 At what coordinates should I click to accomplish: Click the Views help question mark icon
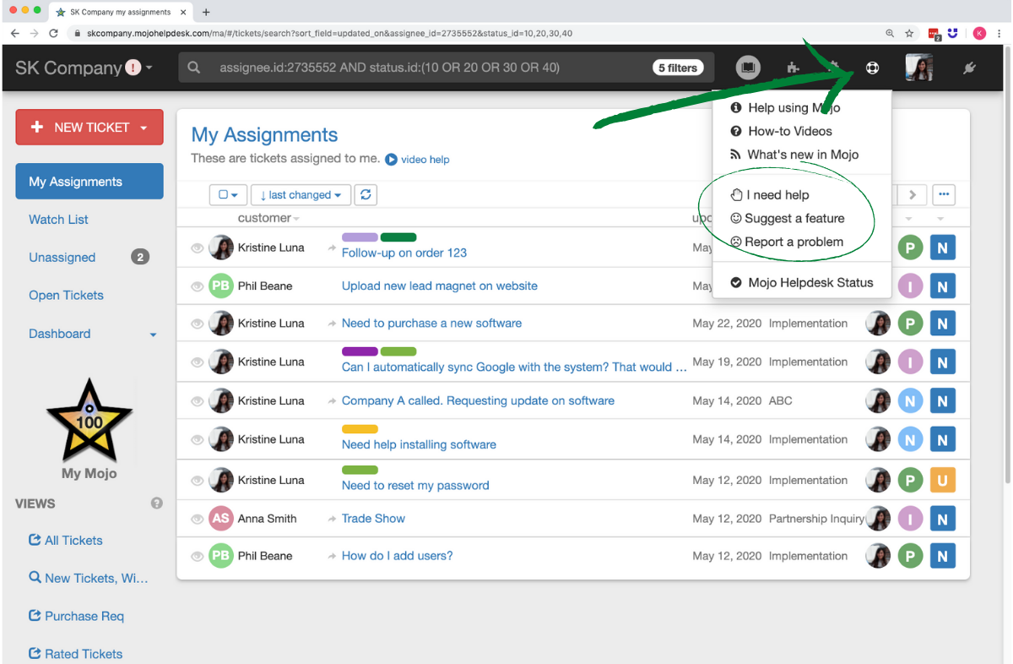tap(156, 503)
